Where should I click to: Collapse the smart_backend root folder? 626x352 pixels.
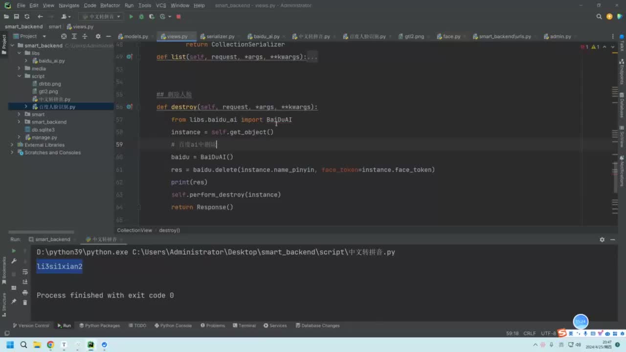tap(13, 45)
